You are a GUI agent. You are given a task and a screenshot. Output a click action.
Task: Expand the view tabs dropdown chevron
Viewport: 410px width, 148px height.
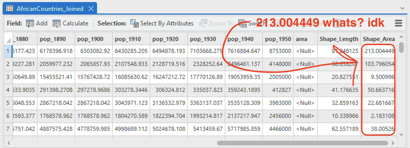tap(402, 8)
